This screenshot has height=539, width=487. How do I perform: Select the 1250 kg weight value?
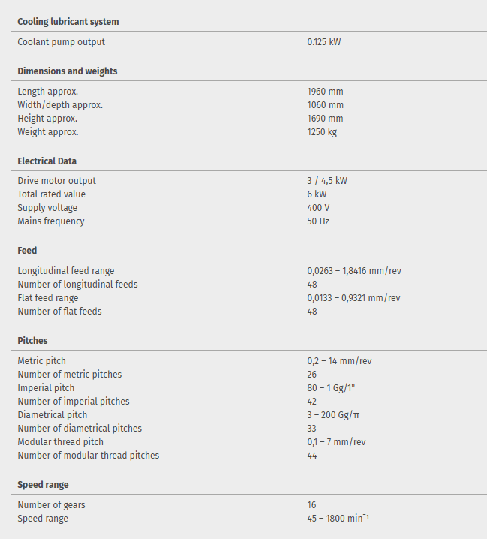pos(322,132)
